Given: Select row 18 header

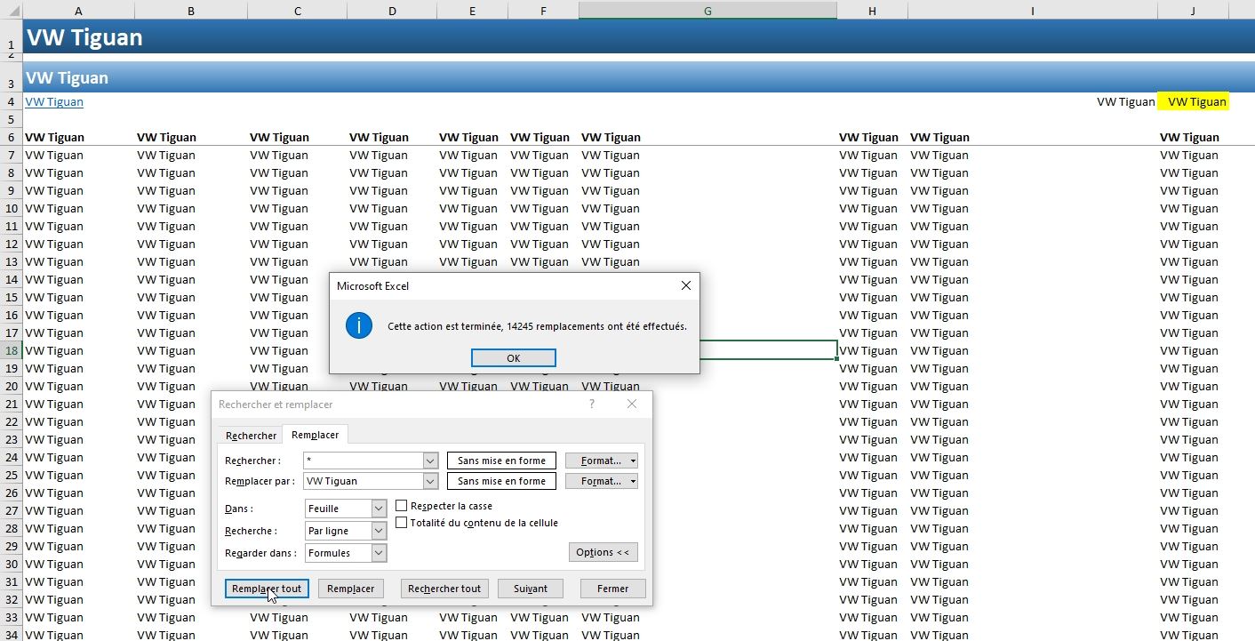Looking at the screenshot, I should click(x=12, y=350).
